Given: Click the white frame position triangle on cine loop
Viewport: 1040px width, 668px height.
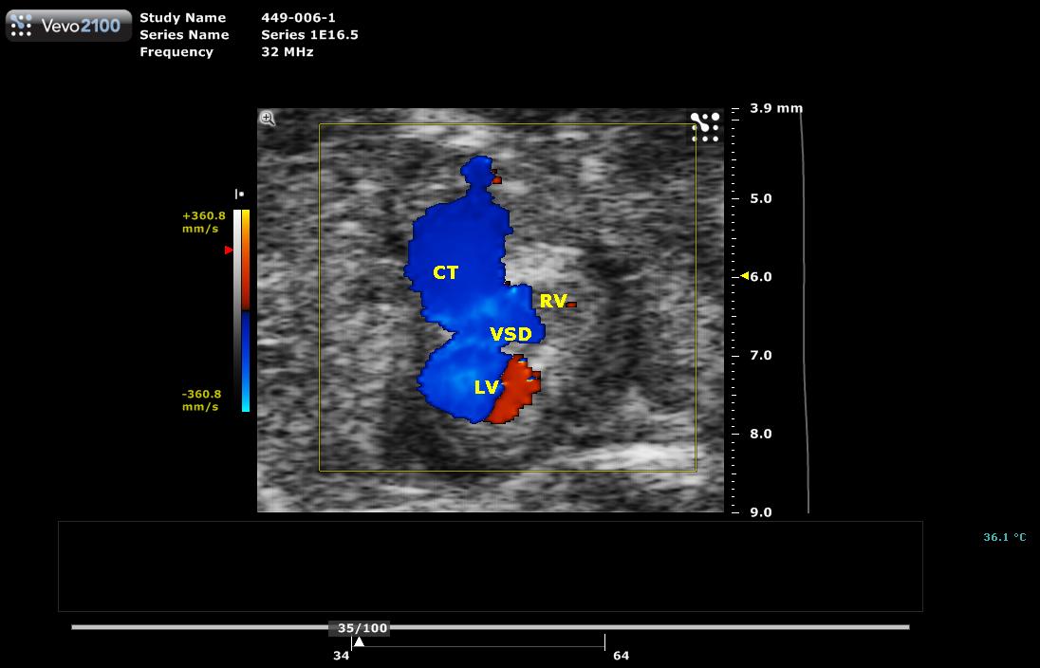Looking at the screenshot, I should [x=359, y=641].
